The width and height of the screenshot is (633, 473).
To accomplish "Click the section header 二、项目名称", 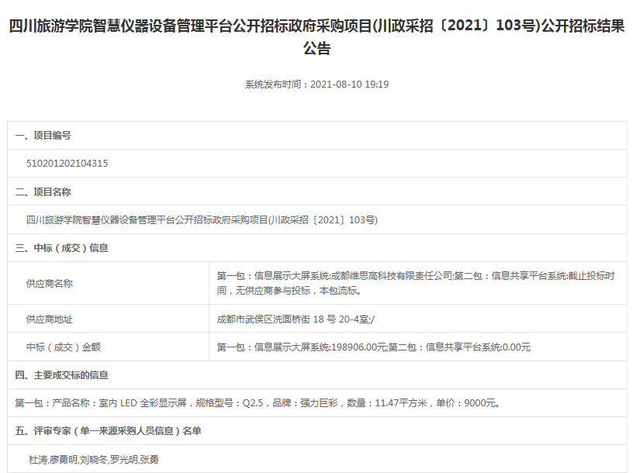I will [x=43, y=192].
